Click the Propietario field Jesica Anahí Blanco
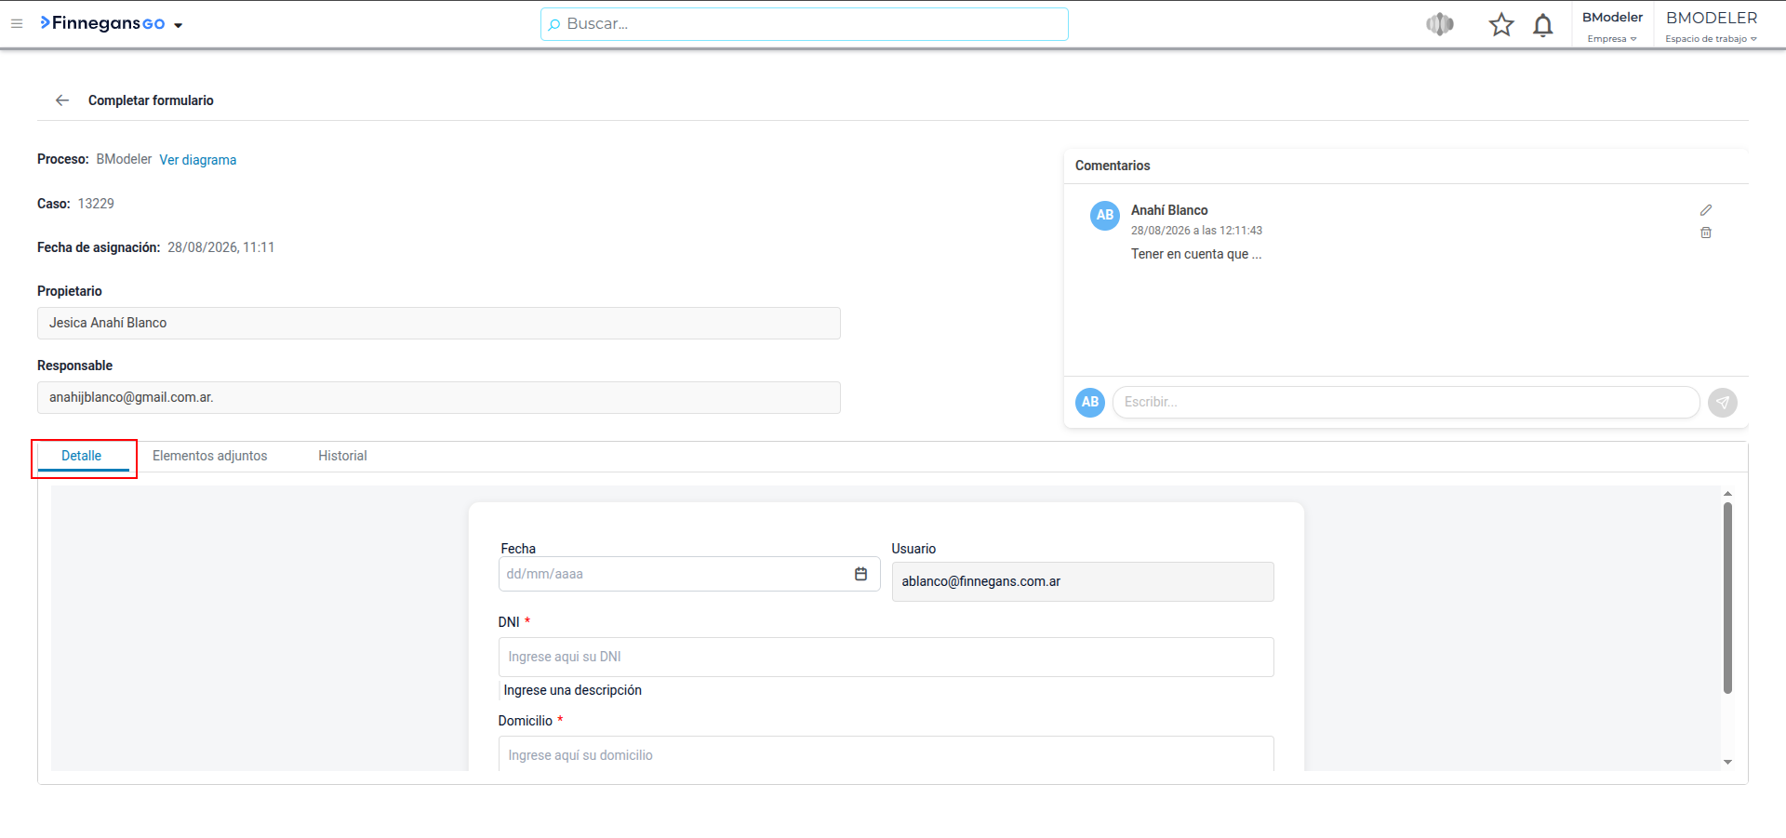 (439, 323)
